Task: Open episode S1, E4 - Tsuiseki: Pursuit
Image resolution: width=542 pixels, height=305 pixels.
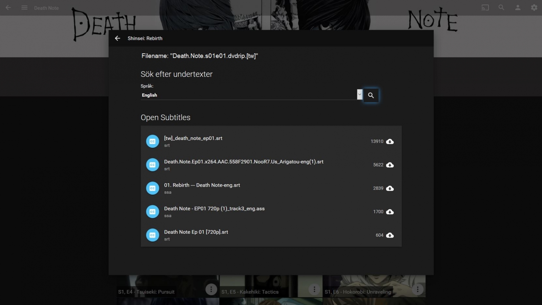Action: pyautogui.click(x=146, y=292)
